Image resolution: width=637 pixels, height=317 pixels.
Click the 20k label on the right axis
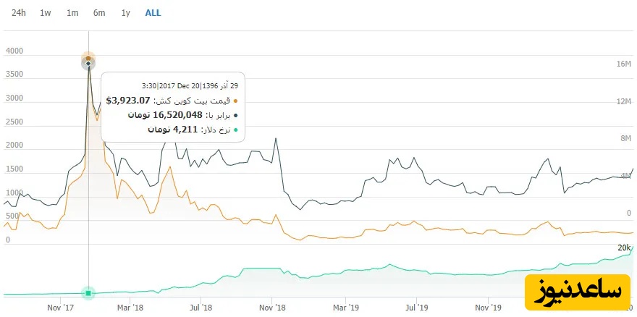(623, 248)
